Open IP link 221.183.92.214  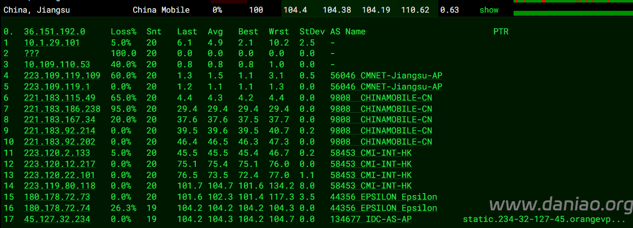point(59,131)
